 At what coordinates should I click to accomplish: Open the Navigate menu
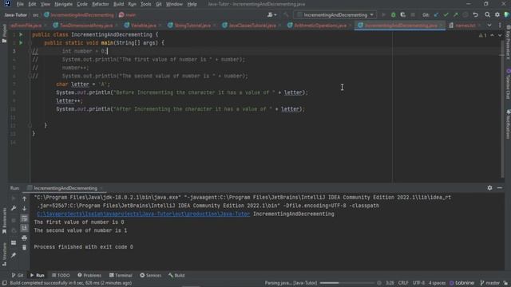(63, 4)
